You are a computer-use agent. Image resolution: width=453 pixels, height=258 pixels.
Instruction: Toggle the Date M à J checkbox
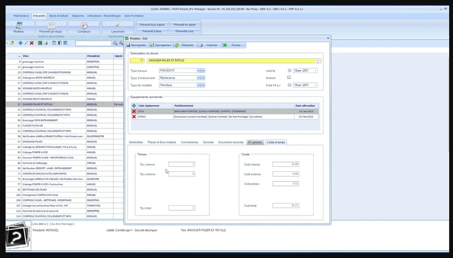pos(289,85)
